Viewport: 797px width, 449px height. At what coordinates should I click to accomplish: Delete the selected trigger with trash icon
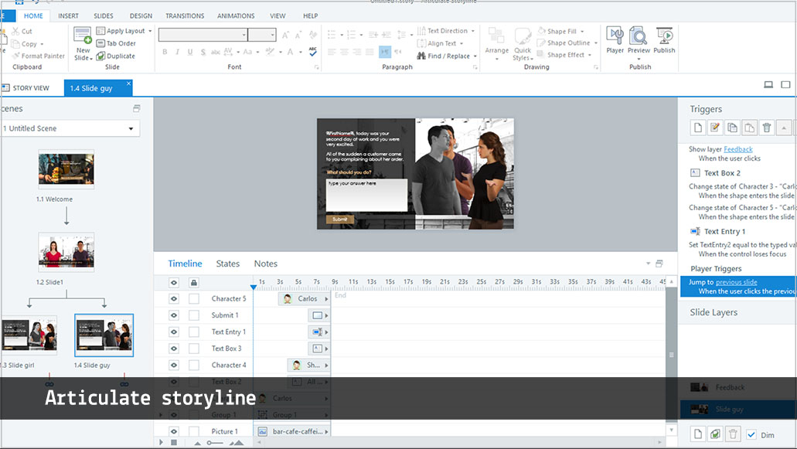click(766, 128)
